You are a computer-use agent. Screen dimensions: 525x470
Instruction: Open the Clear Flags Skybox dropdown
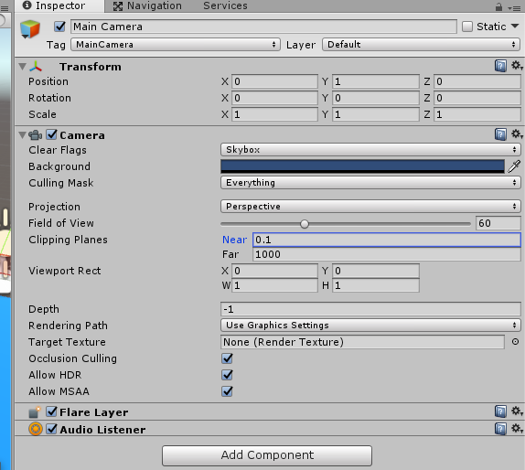coord(370,150)
